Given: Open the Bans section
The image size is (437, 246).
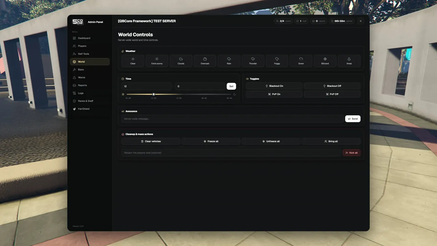Looking at the screenshot, I should click(90, 70).
